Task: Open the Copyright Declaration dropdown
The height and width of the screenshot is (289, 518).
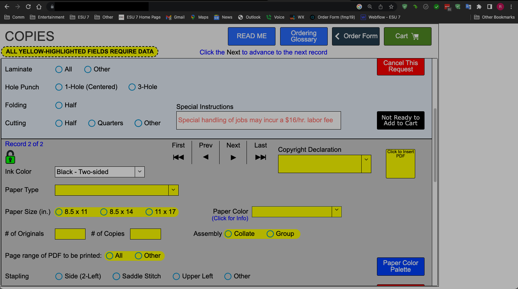Action: point(366,160)
